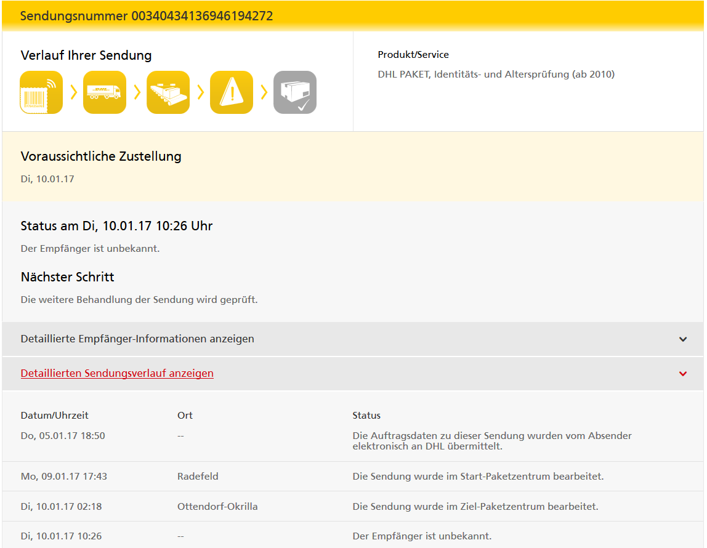Click the yellow warning exclamation triangle icon
The image size is (707, 548).
pyautogui.click(x=232, y=92)
